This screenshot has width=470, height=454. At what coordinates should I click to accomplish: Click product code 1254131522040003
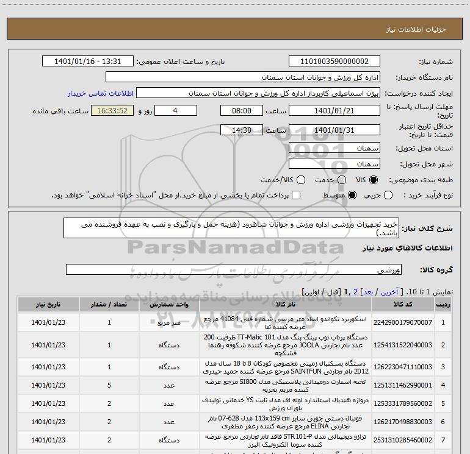pyautogui.click(x=403, y=345)
